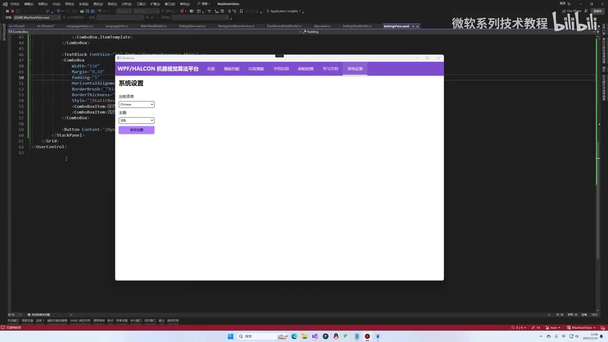Switch to the SettingViewModel.cs editor tab

pyautogui.click(x=357, y=26)
